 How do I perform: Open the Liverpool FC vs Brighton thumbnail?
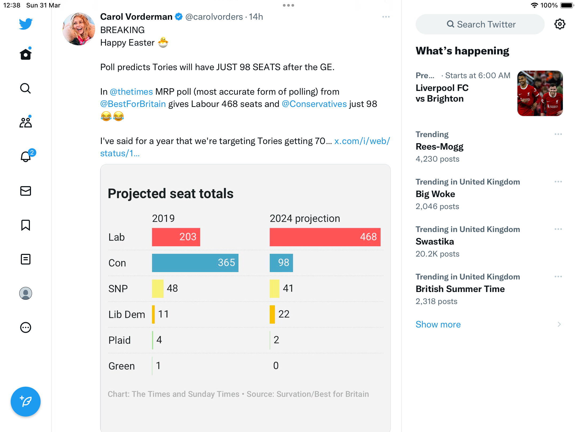coord(540,93)
